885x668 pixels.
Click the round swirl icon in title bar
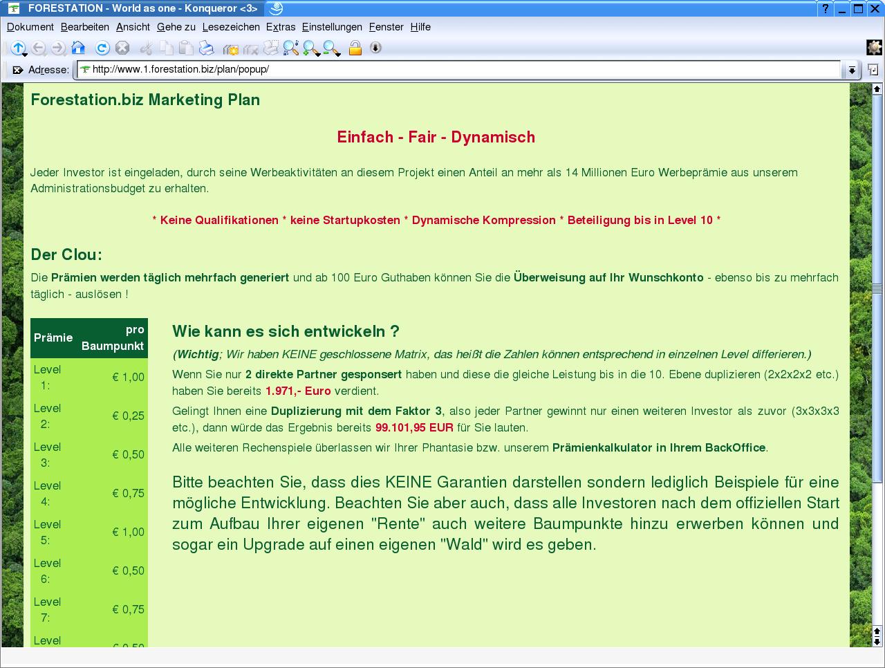[x=276, y=8]
